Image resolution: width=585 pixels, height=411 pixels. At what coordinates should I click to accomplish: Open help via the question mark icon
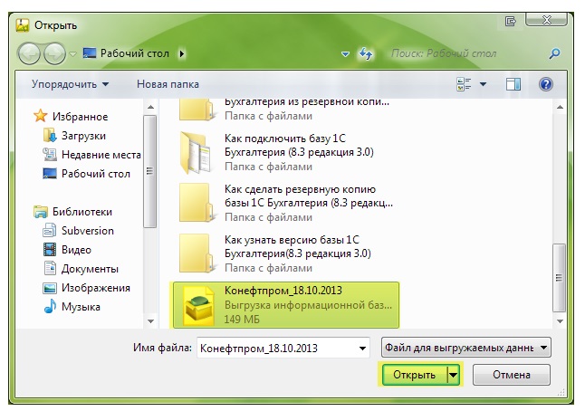(x=545, y=84)
